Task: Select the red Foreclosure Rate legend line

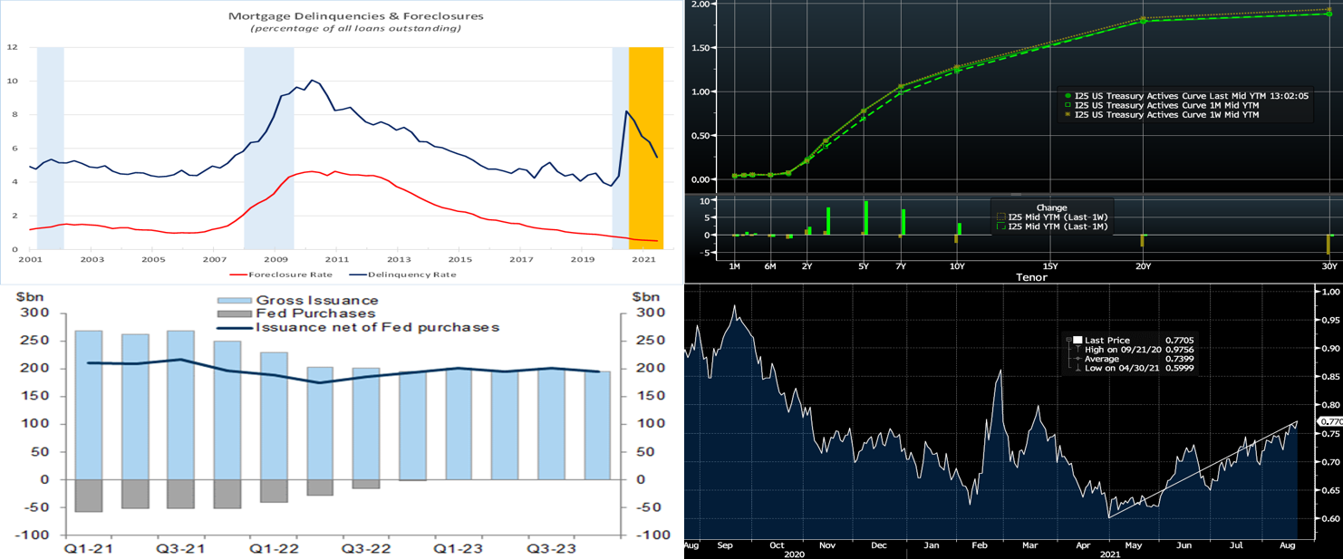Action: coord(242,274)
